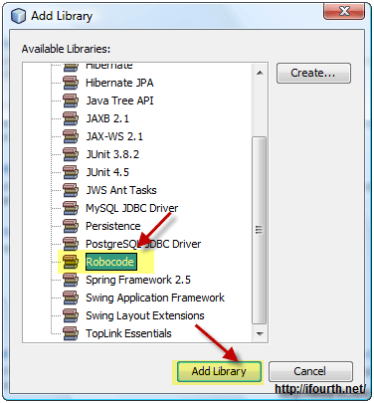Click the Swing Application Framework library icon
This screenshot has width=374, height=403.
(71, 298)
